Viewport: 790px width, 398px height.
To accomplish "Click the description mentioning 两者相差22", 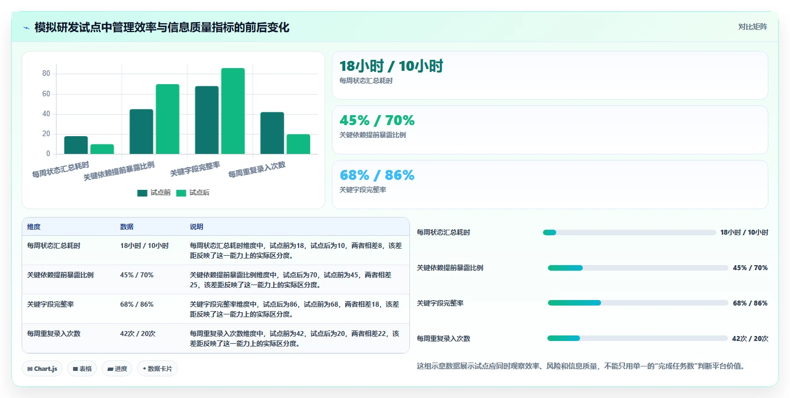I will pos(294,338).
